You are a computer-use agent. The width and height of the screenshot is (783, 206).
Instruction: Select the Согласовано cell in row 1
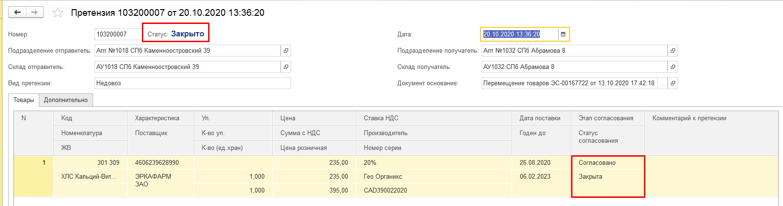(597, 163)
